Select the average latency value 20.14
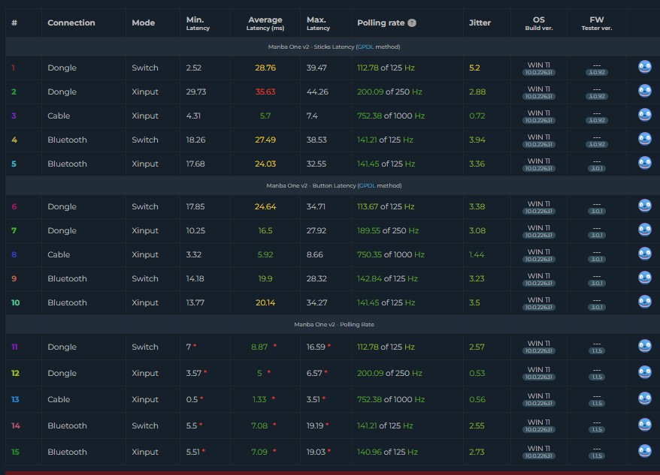The height and width of the screenshot is (475, 660). [265, 302]
